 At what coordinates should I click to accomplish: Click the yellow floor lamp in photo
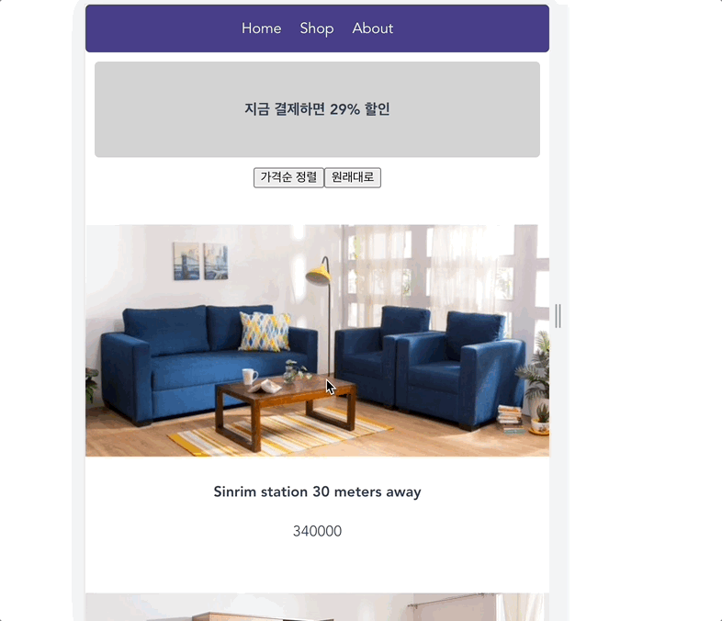coord(319,275)
